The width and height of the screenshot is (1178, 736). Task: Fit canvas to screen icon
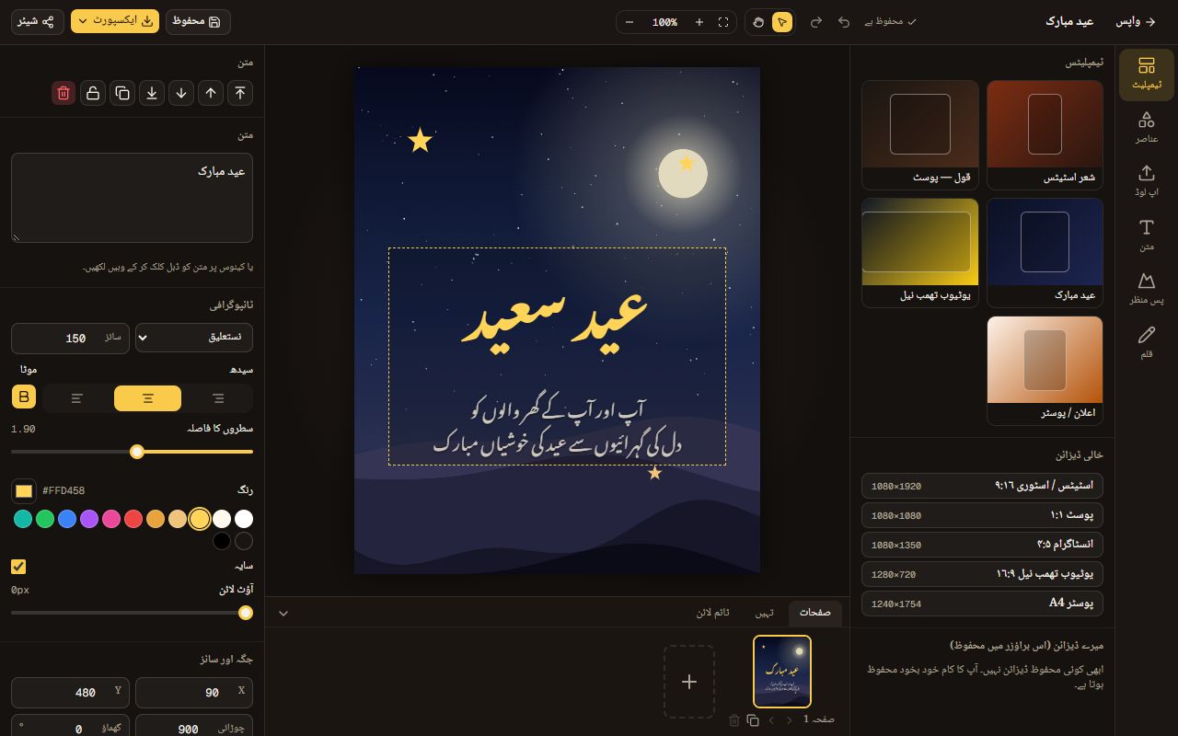pos(723,22)
